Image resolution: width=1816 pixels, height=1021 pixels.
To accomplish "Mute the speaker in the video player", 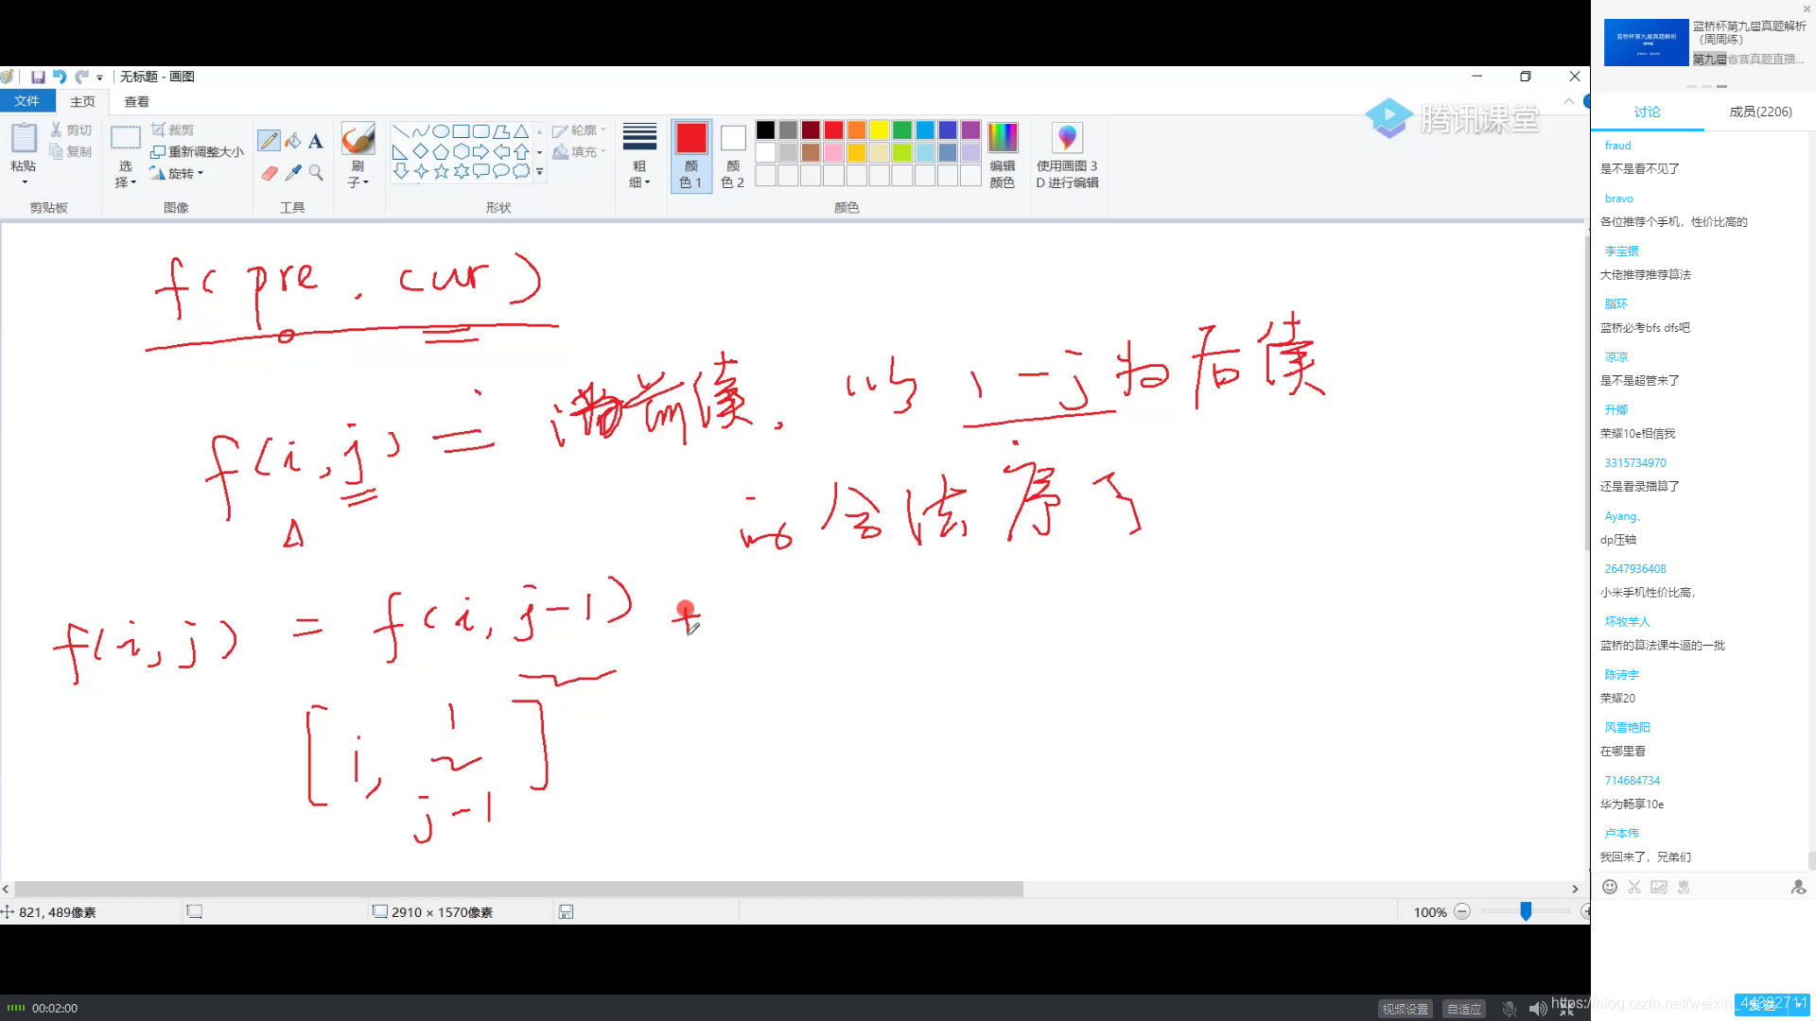I will 1539,1008.
